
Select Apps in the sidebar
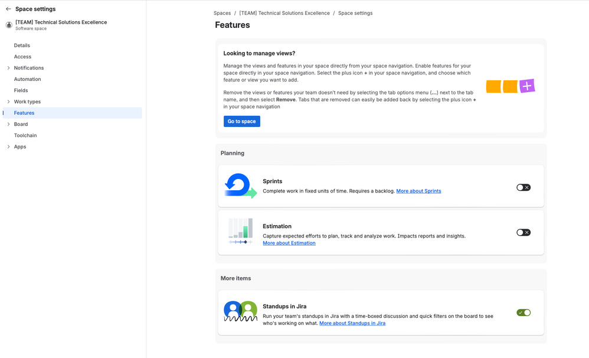pos(20,147)
